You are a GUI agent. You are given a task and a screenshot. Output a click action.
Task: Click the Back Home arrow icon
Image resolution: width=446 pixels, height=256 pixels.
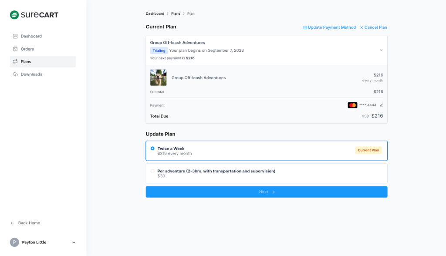click(x=12, y=223)
